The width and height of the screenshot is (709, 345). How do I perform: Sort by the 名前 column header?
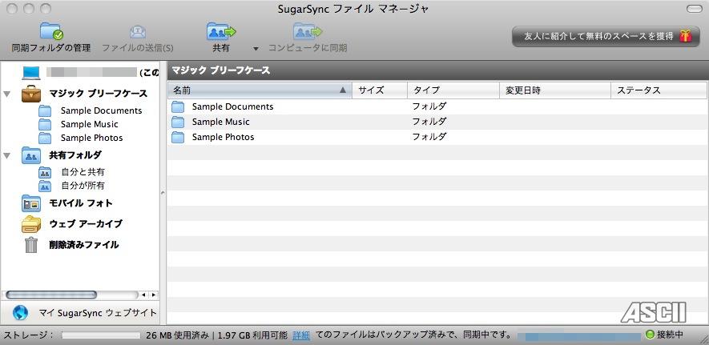coord(260,90)
